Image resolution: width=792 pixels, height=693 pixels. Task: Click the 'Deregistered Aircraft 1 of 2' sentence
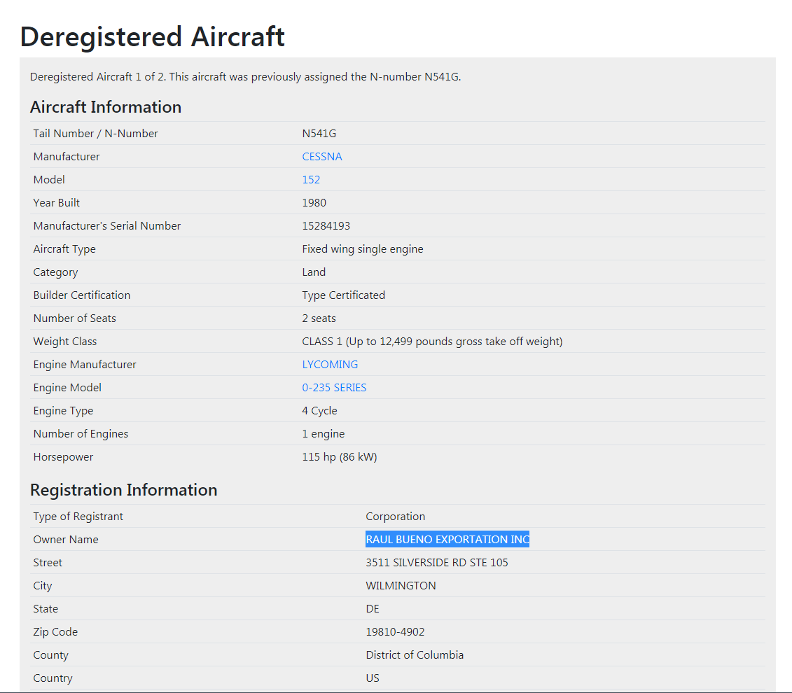point(246,77)
